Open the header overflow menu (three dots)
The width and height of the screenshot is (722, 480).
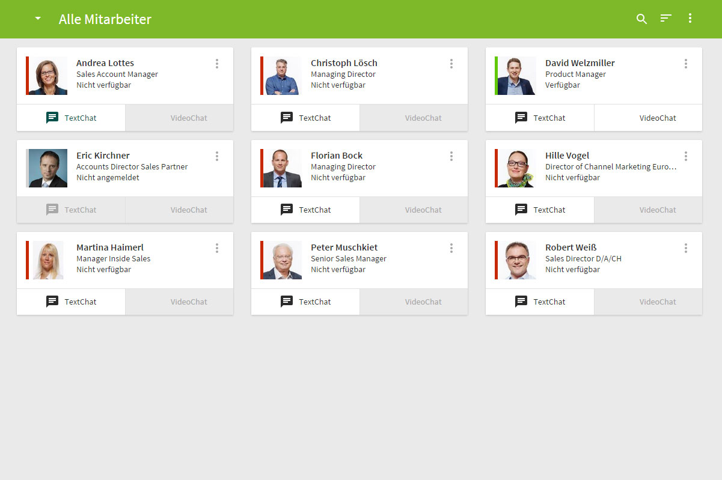(x=690, y=19)
